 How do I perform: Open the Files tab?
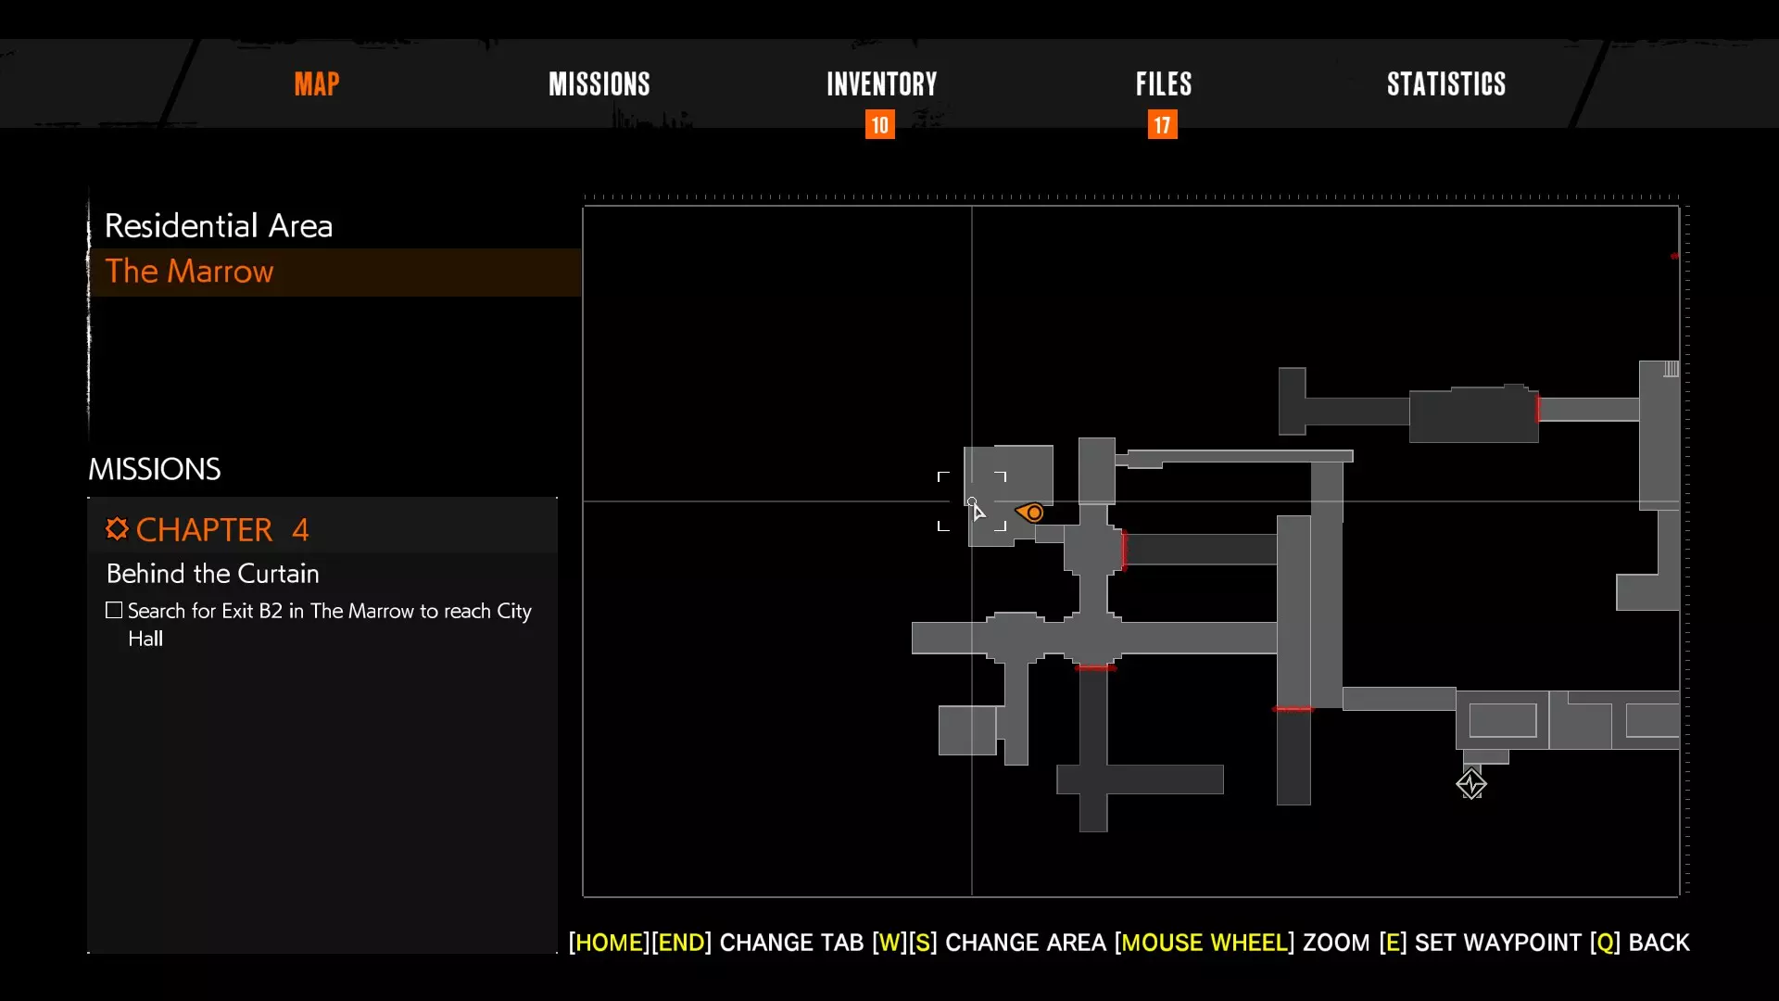click(x=1164, y=84)
